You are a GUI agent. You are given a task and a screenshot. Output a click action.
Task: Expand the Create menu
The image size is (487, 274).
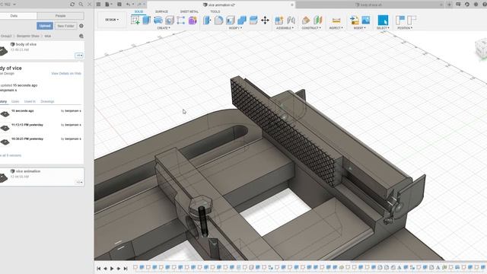164,28
